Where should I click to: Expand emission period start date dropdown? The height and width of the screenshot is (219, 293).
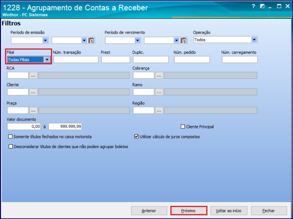(x=45, y=40)
